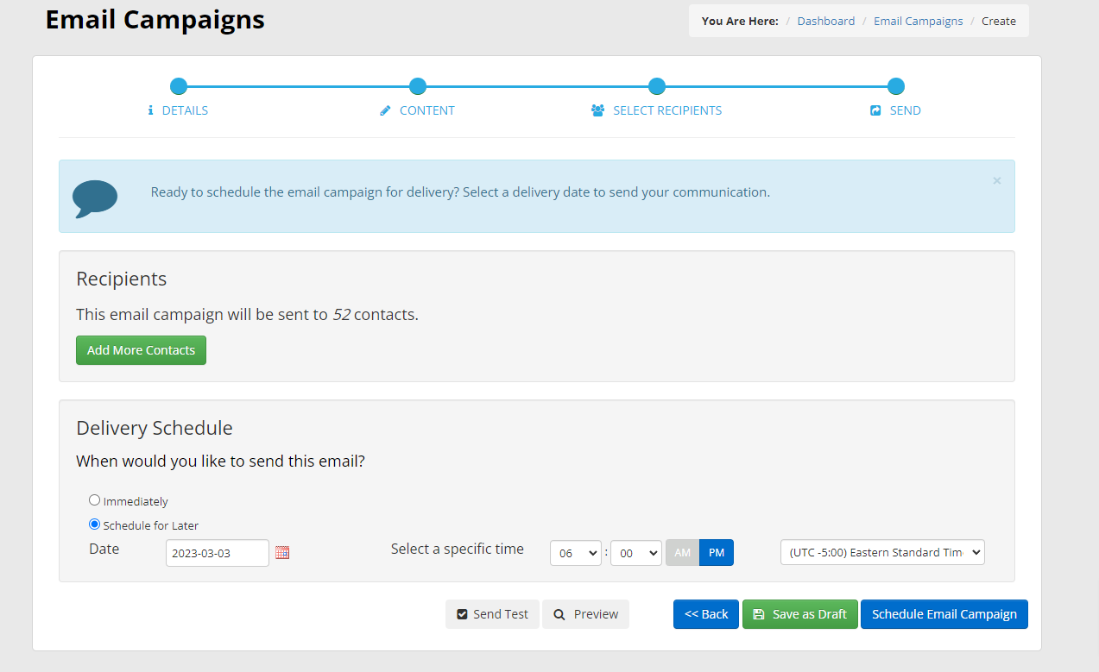Open the email Preview

click(x=585, y=614)
